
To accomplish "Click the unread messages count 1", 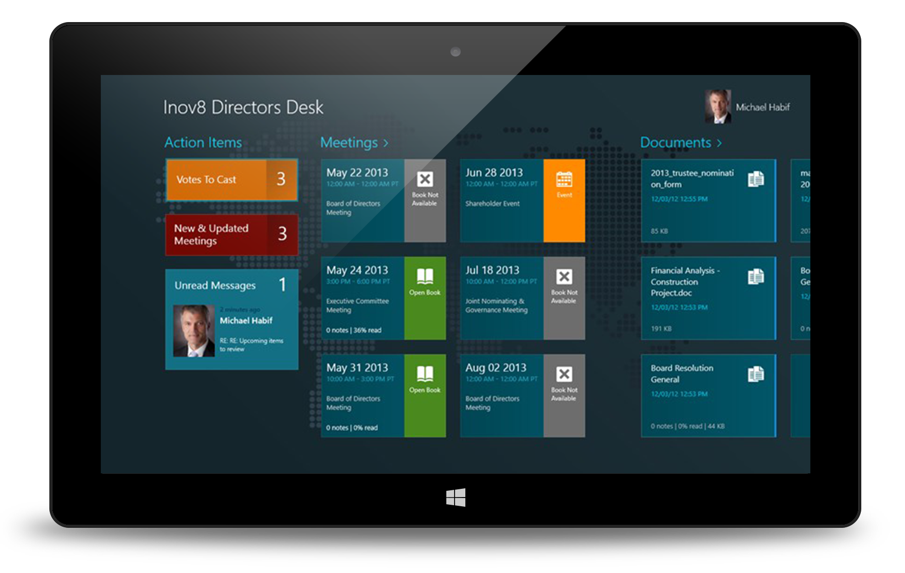I will (282, 284).
